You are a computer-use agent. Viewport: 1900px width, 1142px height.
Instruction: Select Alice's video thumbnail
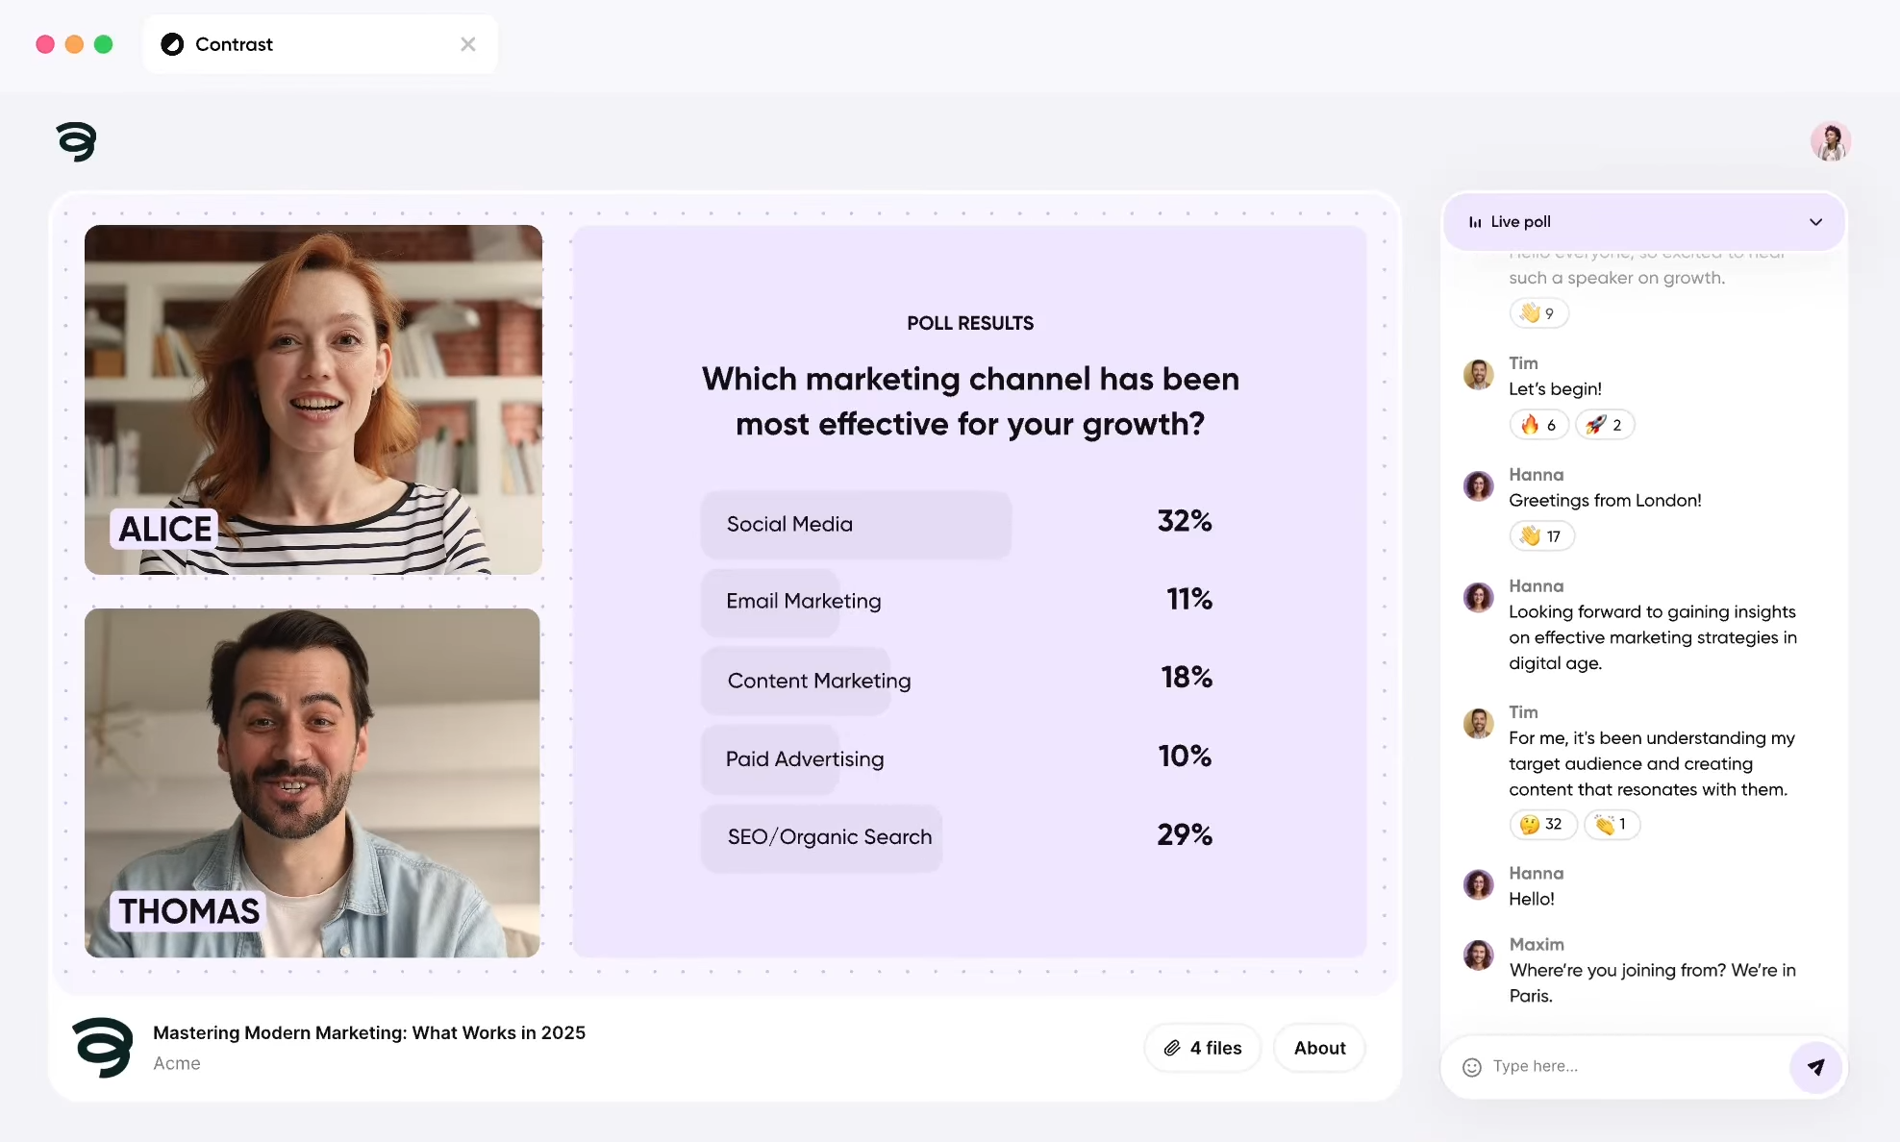coord(313,400)
